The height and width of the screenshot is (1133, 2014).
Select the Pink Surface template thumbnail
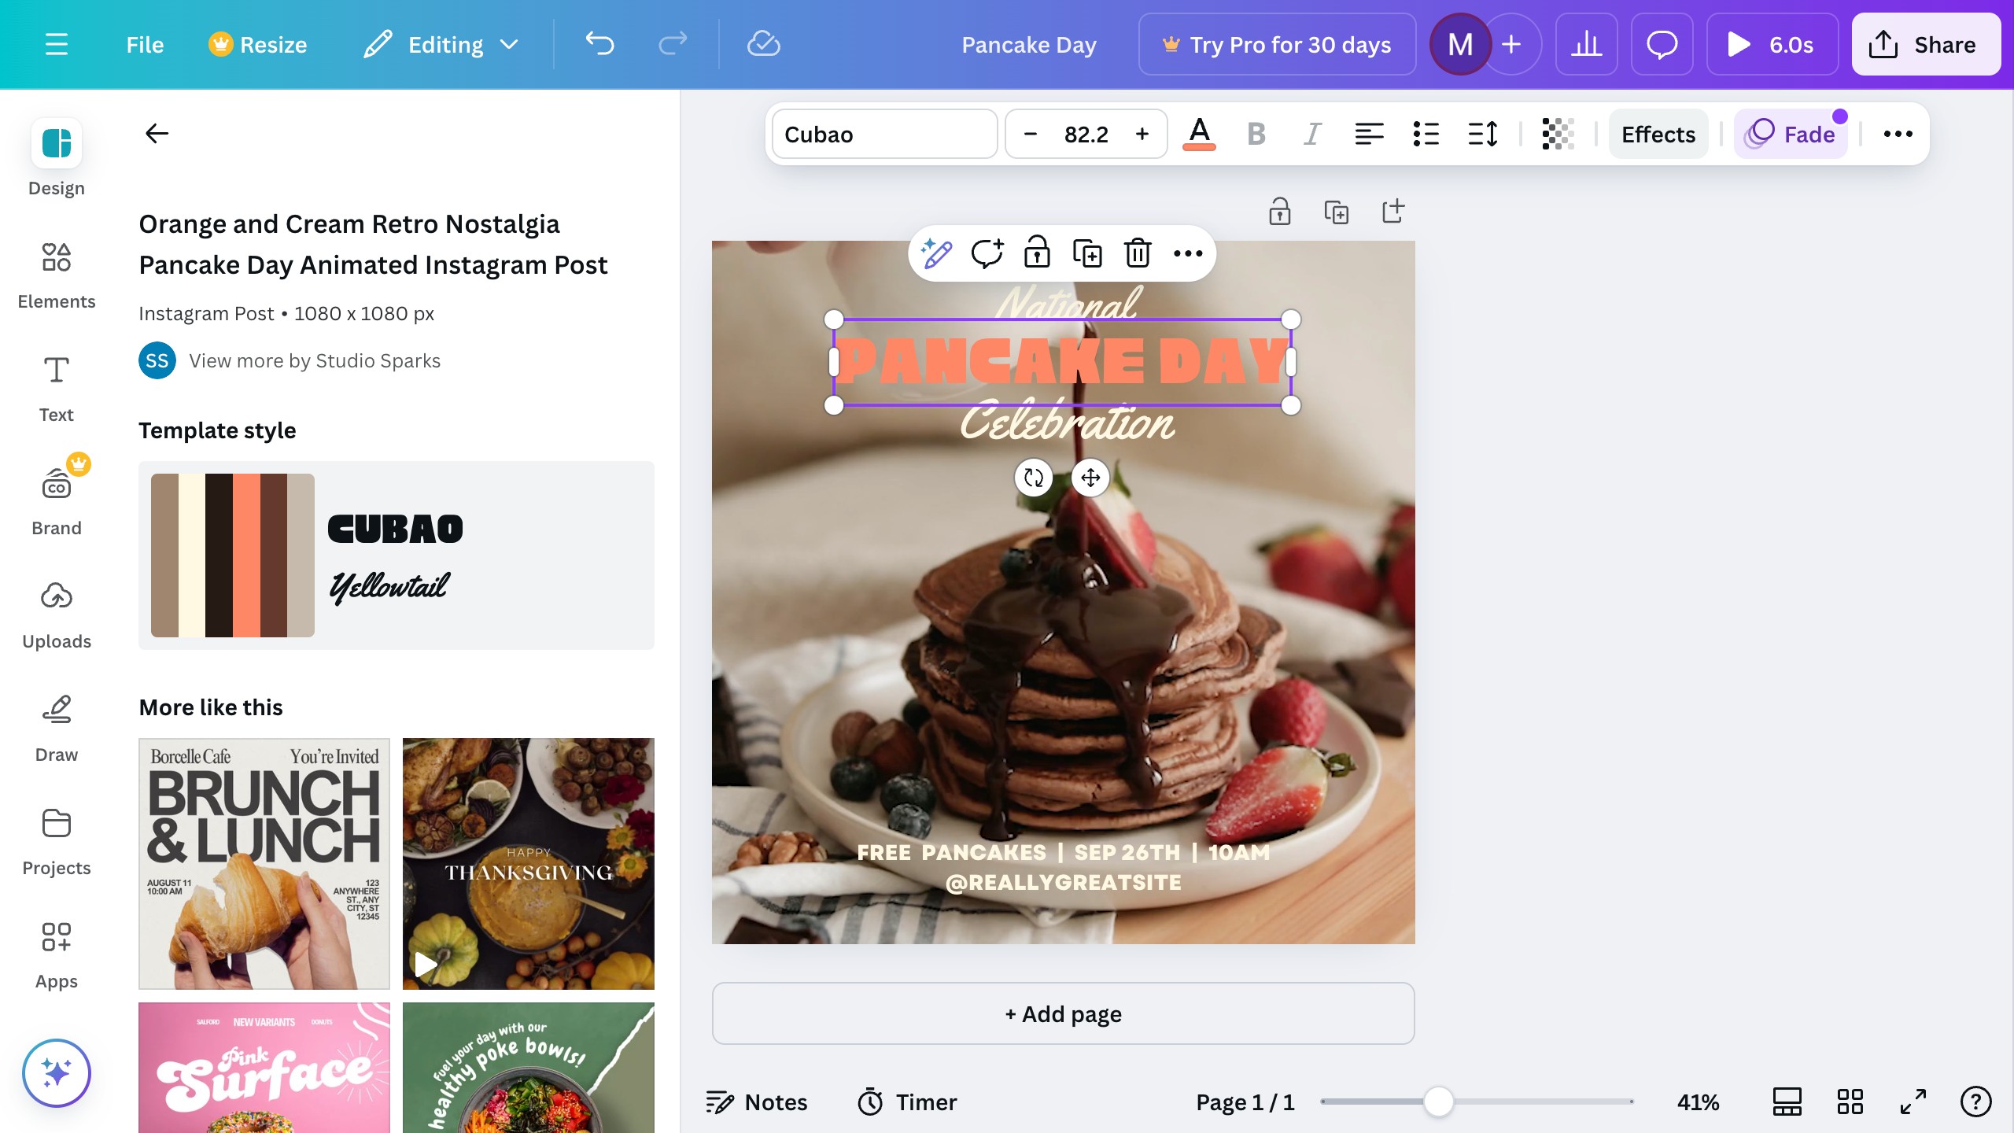click(x=264, y=1068)
